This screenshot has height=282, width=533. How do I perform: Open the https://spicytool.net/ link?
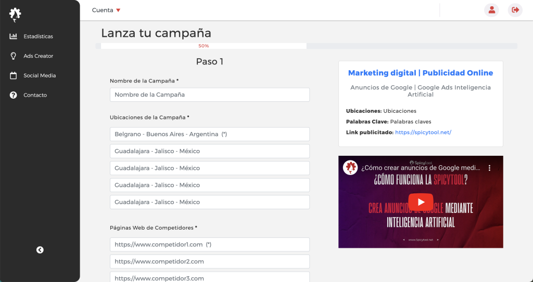(423, 132)
